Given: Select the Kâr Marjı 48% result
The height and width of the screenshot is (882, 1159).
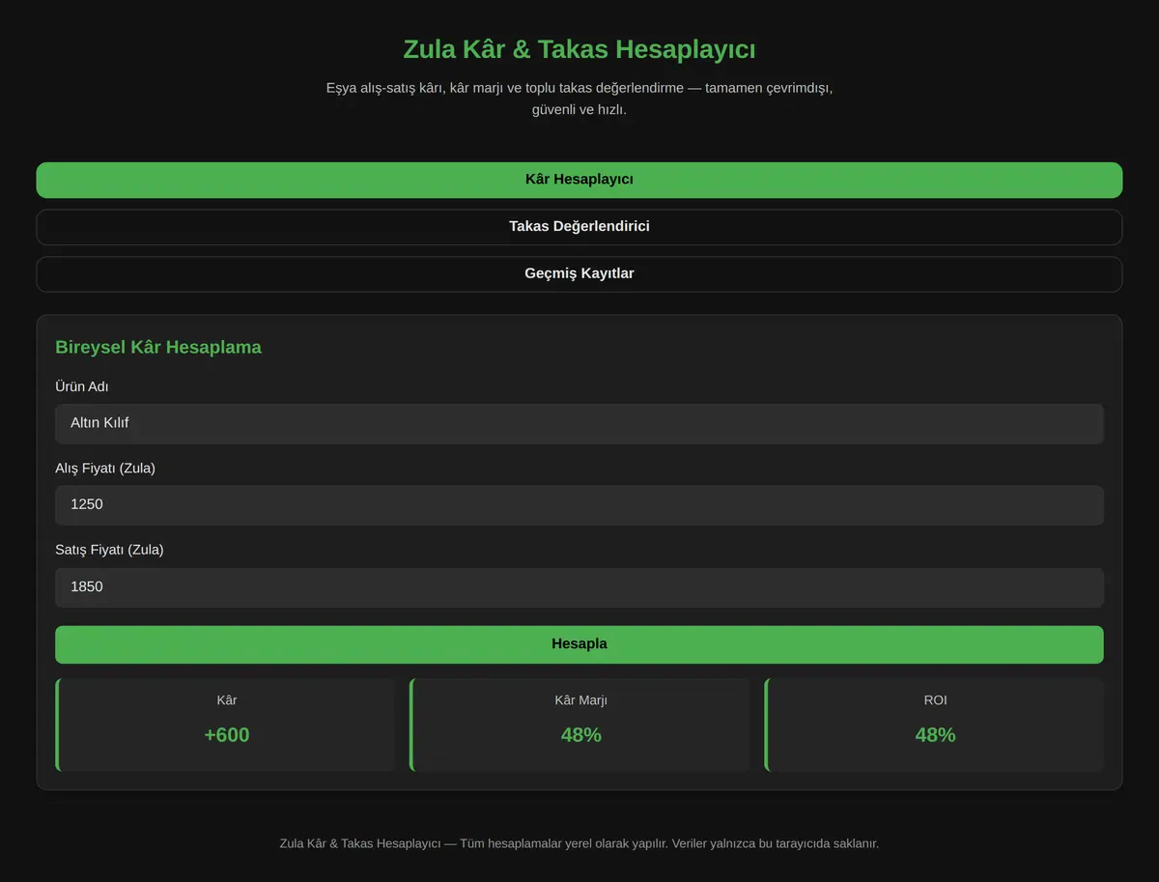Looking at the screenshot, I should (581, 735).
